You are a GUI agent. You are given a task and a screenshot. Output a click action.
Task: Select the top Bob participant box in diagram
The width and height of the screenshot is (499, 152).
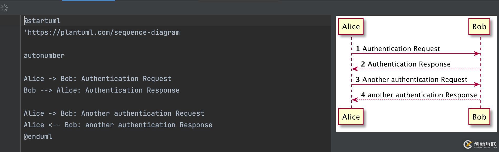pyautogui.click(x=479, y=27)
